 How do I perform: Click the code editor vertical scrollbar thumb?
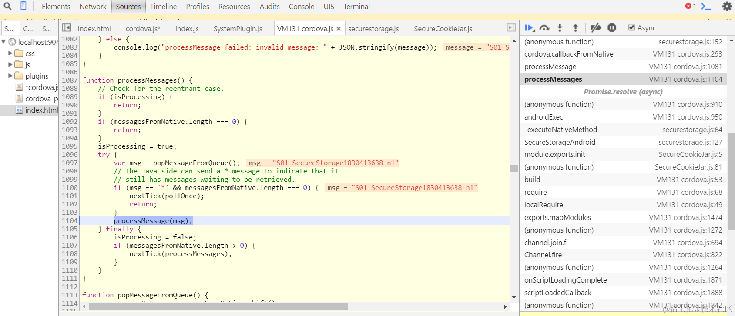pos(514,168)
